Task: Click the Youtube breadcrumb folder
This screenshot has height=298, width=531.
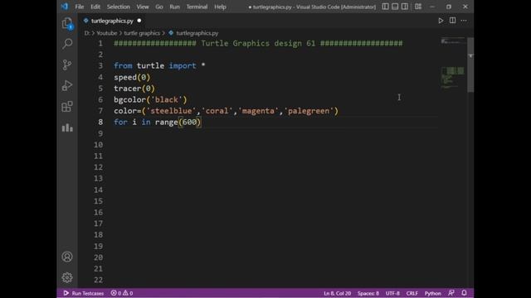Action: (107, 33)
